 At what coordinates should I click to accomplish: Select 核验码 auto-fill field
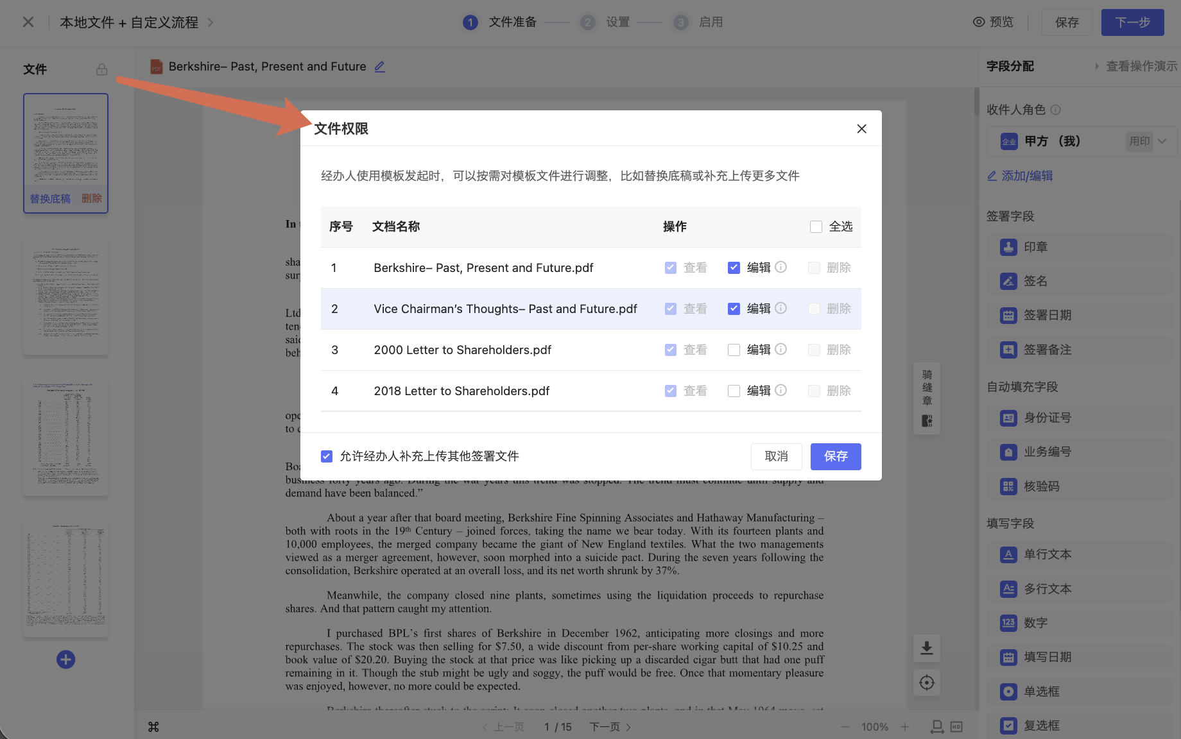click(1081, 486)
